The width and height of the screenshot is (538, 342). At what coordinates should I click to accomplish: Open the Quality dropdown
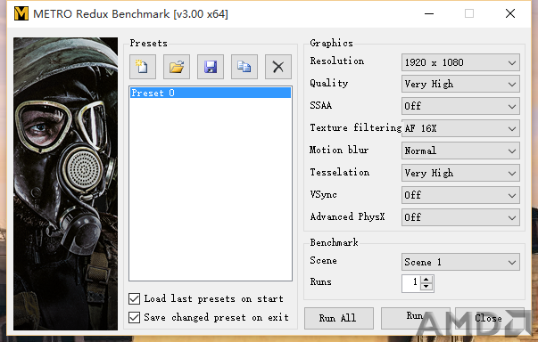pos(460,85)
